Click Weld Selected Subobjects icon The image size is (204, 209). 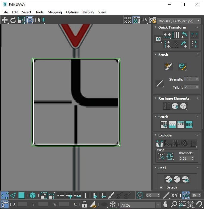point(170,156)
